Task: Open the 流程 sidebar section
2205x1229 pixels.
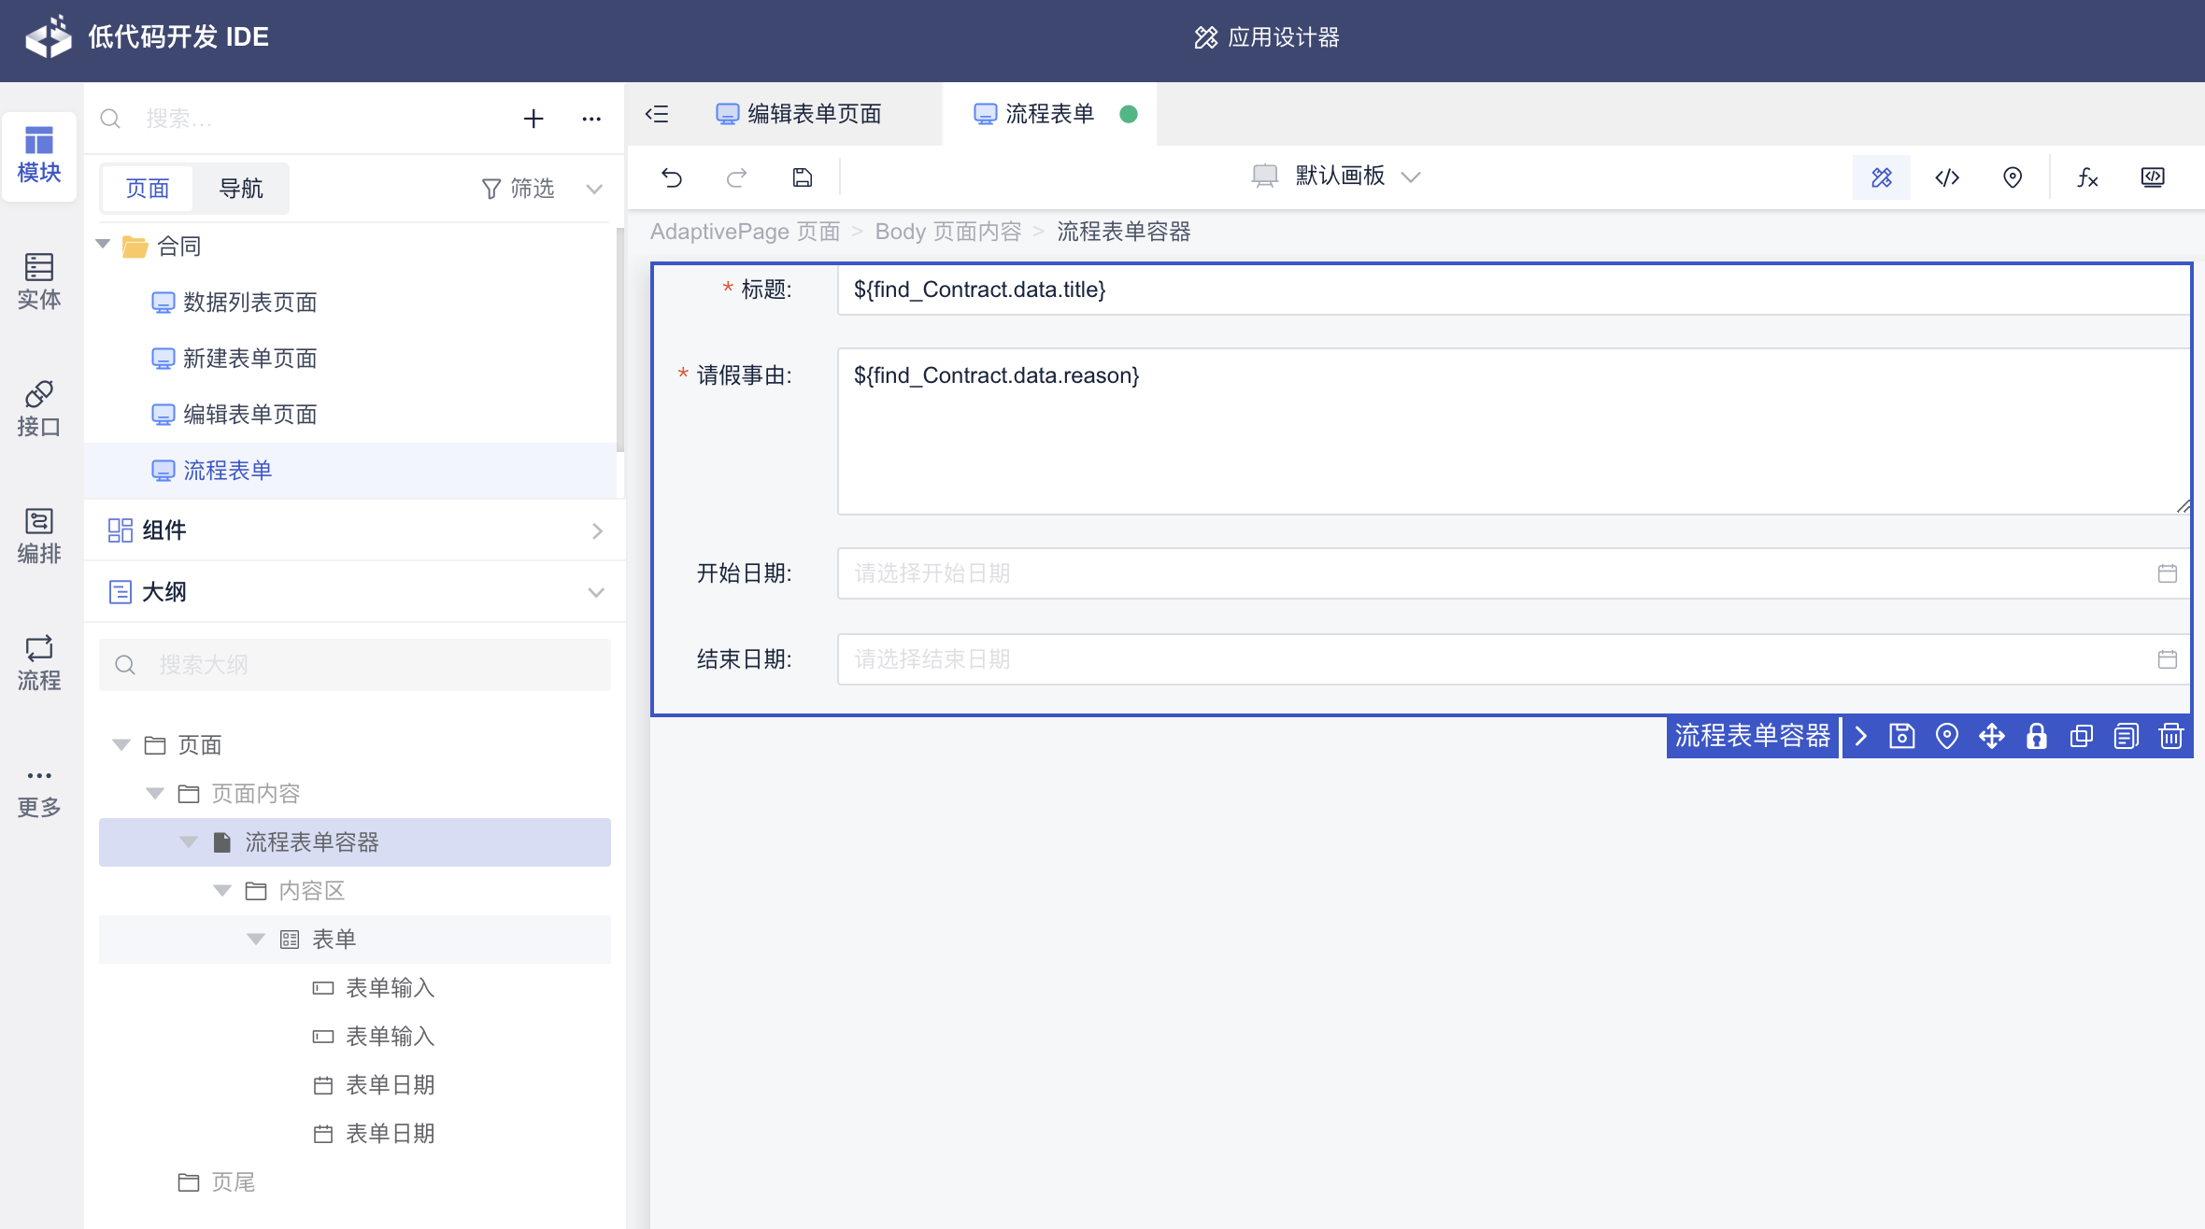Action: click(x=39, y=662)
